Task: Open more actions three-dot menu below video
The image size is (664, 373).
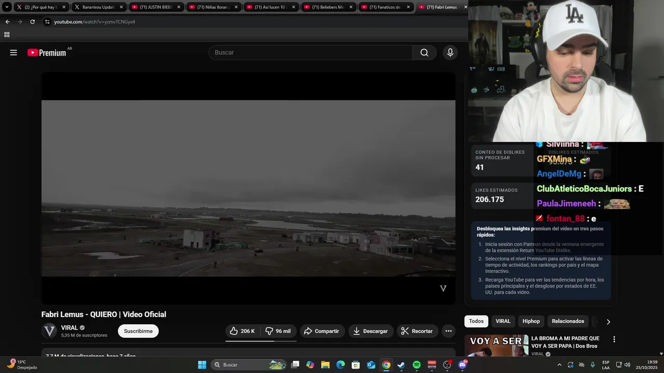Action: point(449,331)
